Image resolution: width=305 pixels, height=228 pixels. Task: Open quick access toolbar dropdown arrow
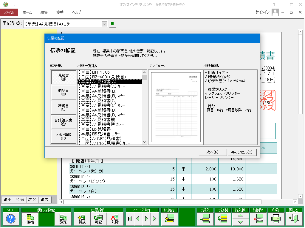click(15, 5)
